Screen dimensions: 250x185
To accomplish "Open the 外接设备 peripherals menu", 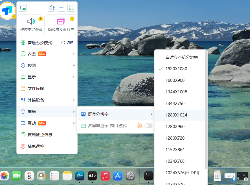I will [x=47, y=100].
